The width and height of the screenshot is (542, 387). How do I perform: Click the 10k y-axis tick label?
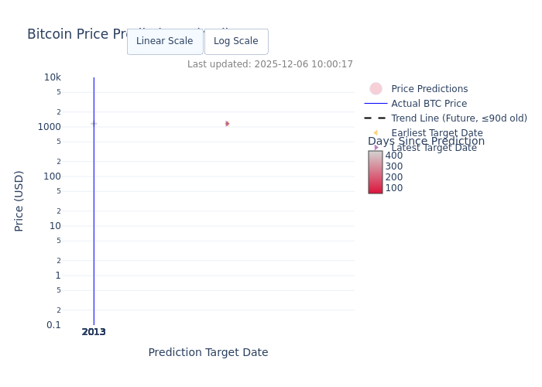click(x=53, y=77)
